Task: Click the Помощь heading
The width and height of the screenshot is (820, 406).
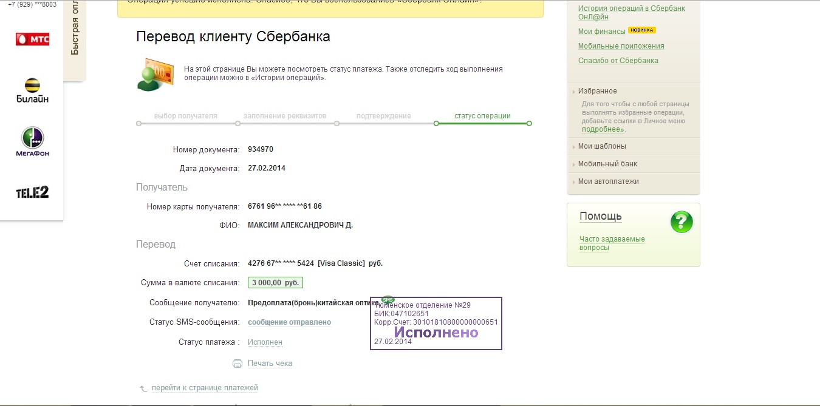Action: coord(600,217)
